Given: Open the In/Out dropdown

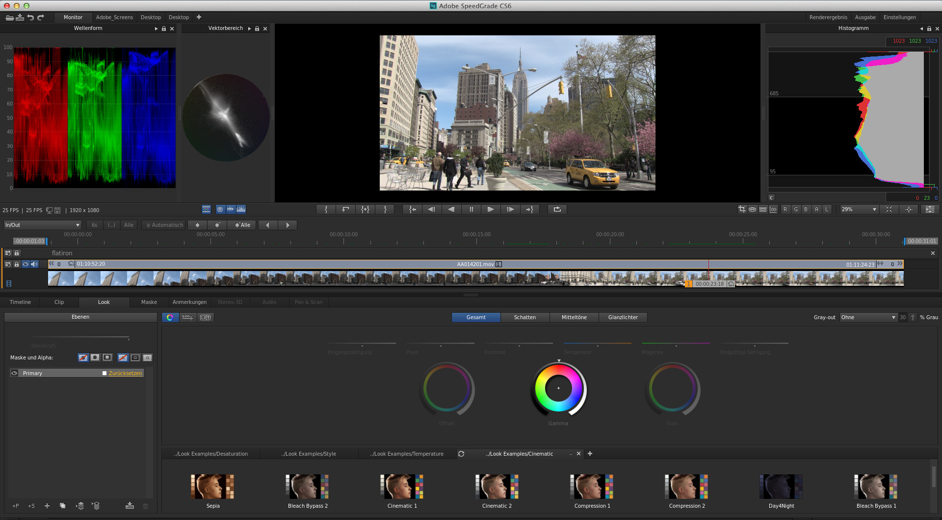Looking at the screenshot, I should pyautogui.click(x=42, y=225).
